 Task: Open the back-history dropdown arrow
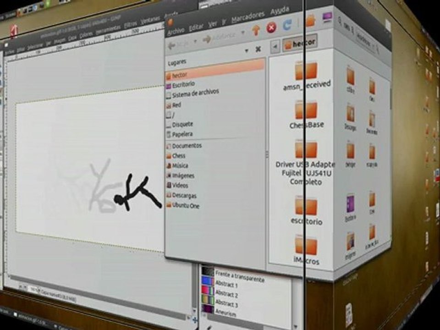[196, 41]
